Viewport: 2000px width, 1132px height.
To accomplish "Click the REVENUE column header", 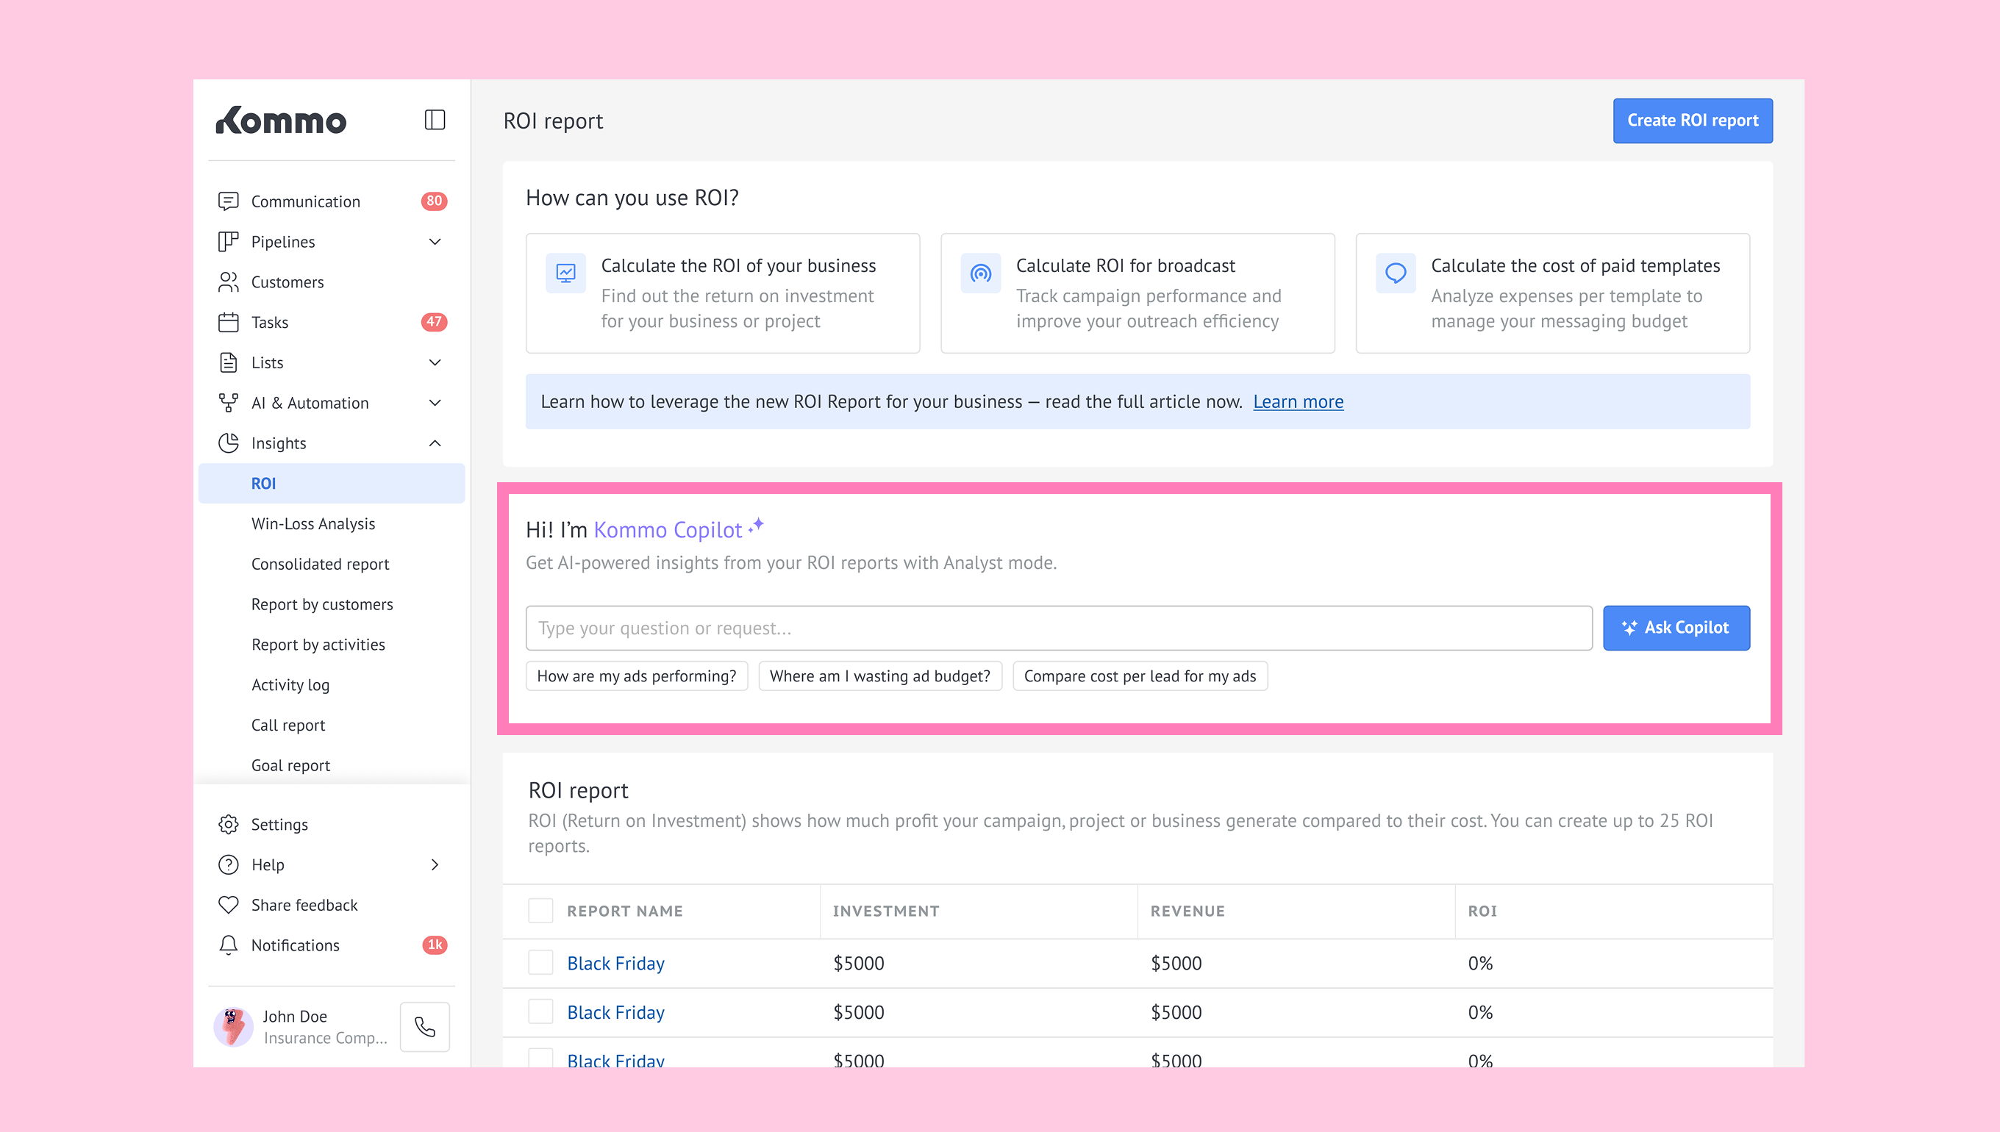I will (1187, 911).
